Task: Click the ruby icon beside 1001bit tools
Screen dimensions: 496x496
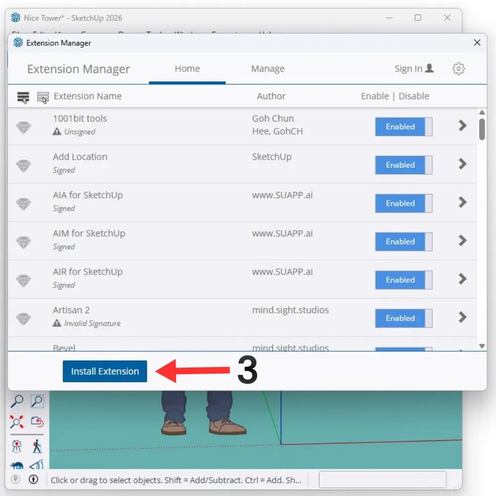Action: tap(24, 127)
